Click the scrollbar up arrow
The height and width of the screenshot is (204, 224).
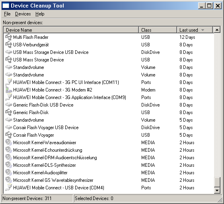pos(217,30)
